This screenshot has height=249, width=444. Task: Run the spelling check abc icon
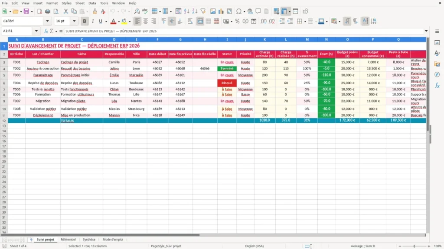pos(145,11)
